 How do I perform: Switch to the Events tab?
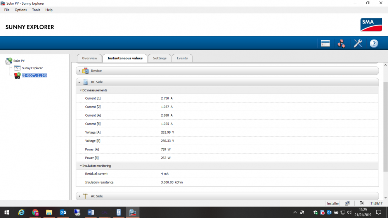[182, 58]
